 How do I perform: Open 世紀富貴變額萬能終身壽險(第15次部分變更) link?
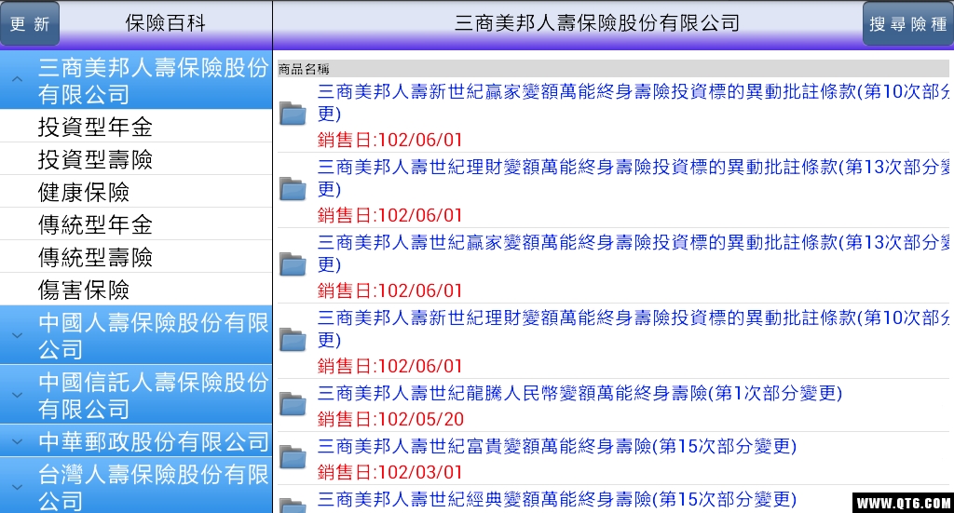(557, 446)
